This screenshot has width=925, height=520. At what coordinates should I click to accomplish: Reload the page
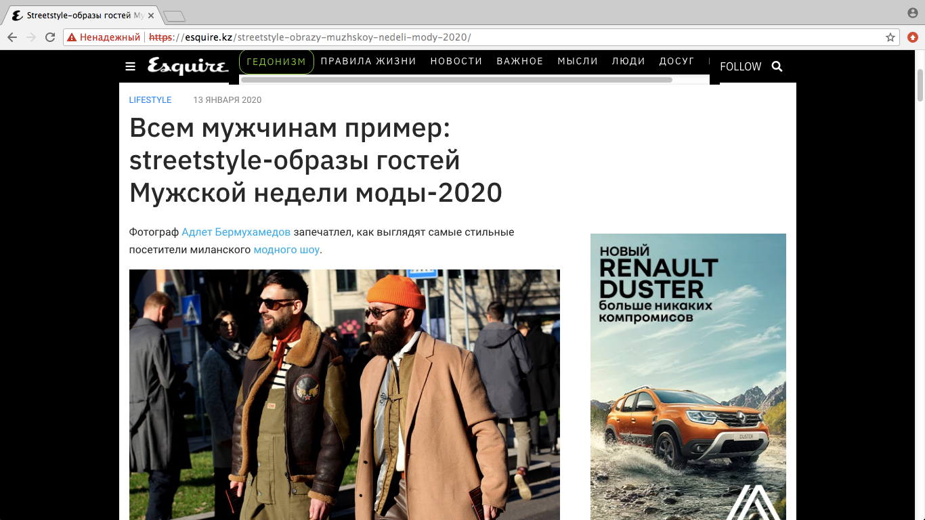click(x=50, y=37)
